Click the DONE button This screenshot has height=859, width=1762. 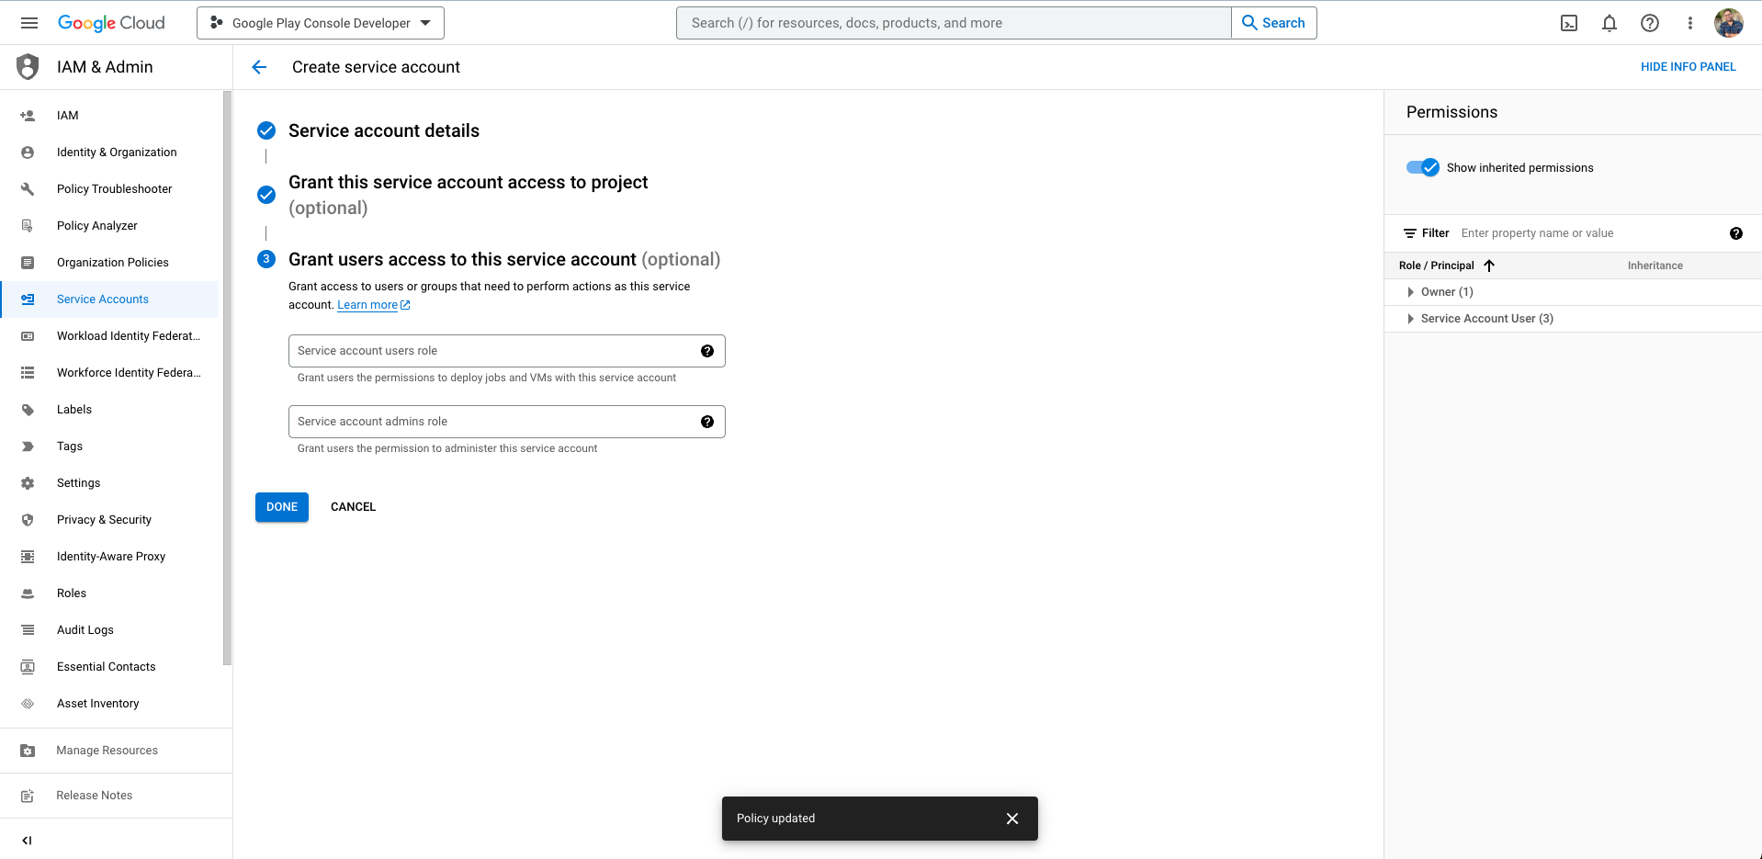coord(282,507)
